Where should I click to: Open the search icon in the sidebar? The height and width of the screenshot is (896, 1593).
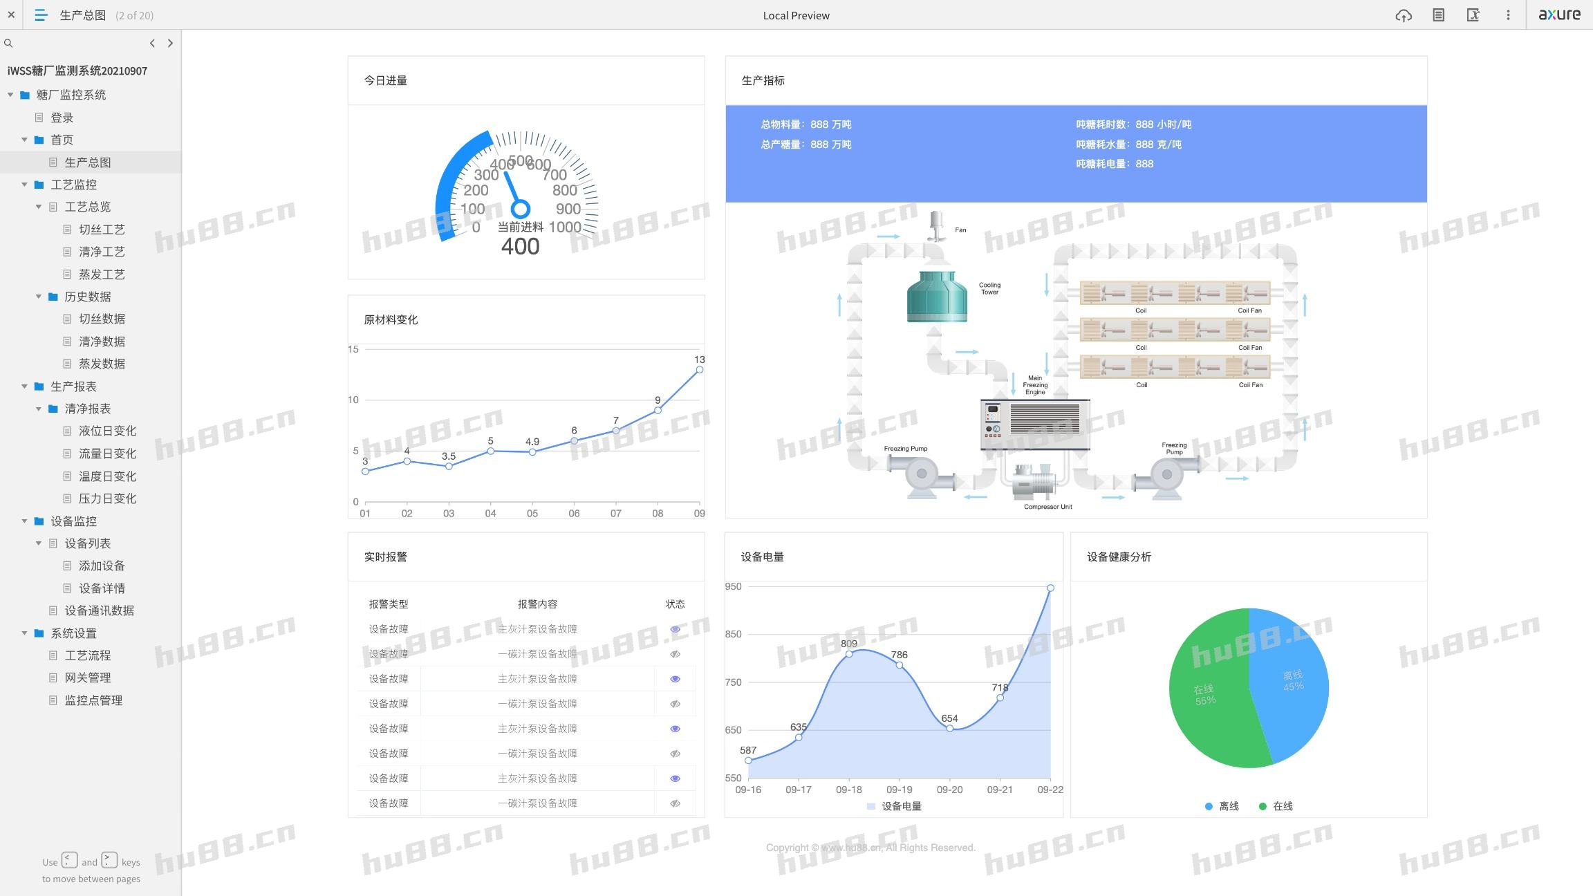[x=8, y=43]
